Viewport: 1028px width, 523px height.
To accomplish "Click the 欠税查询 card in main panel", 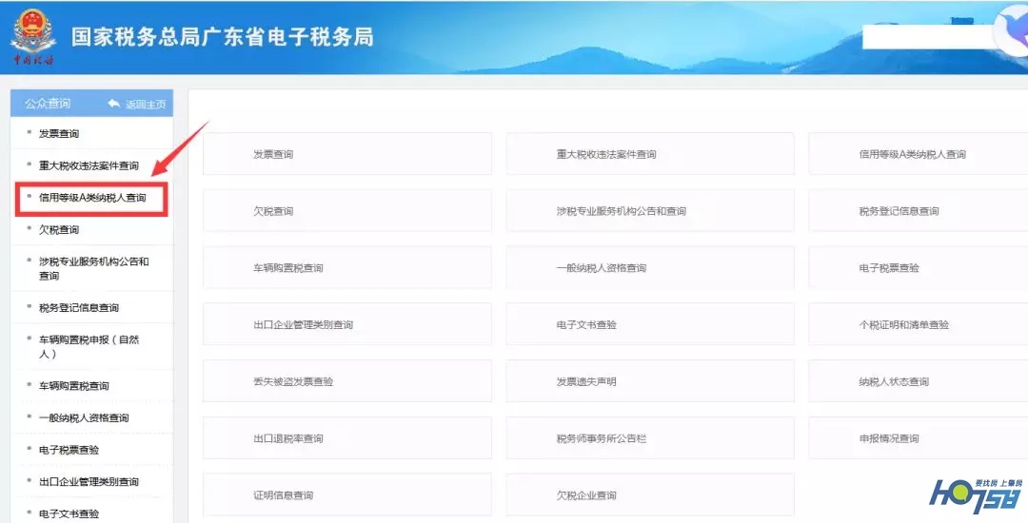I will tap(346, 211).
